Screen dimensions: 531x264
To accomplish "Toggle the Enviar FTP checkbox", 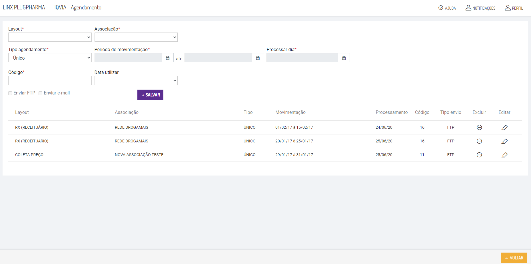I will coord(10,93).
